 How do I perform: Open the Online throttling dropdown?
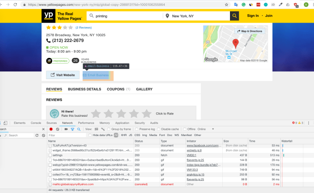click(206, 129)
